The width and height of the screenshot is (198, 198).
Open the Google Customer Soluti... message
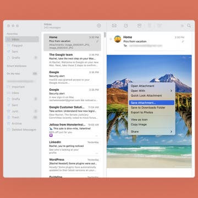tap(72, 112)
